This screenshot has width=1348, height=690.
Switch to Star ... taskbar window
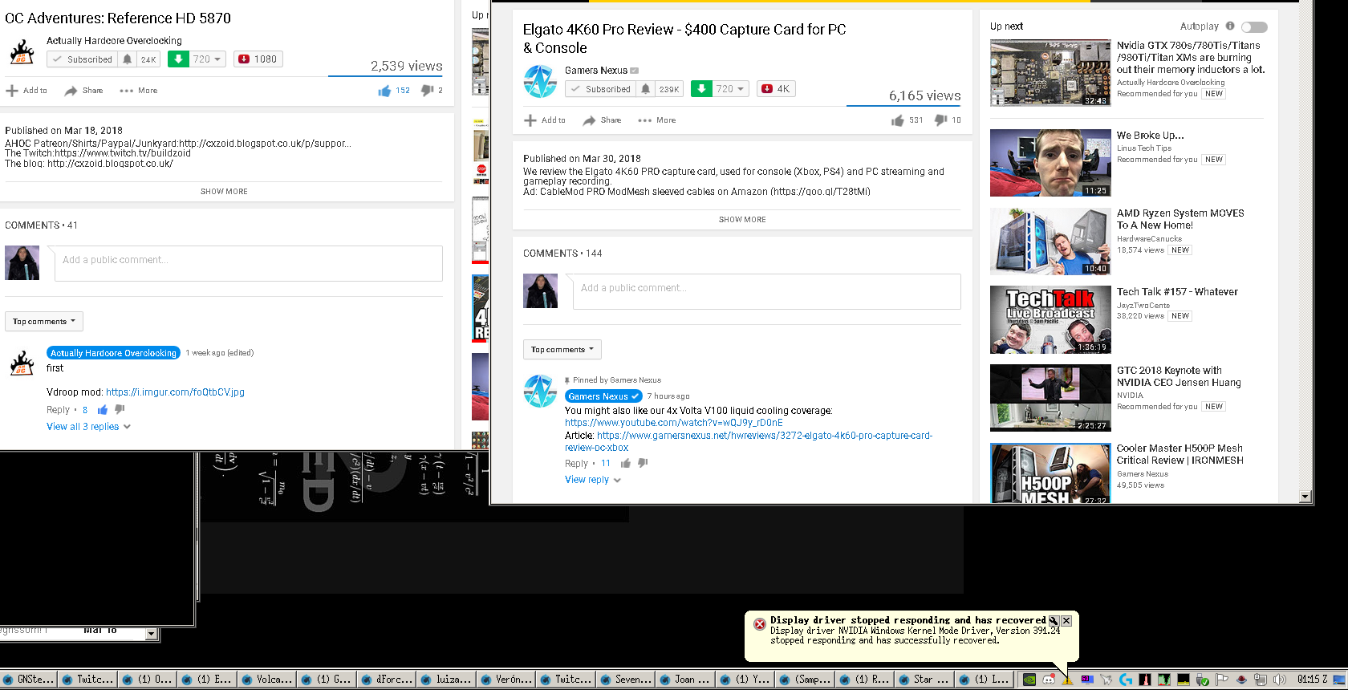[x=924, y=680]
